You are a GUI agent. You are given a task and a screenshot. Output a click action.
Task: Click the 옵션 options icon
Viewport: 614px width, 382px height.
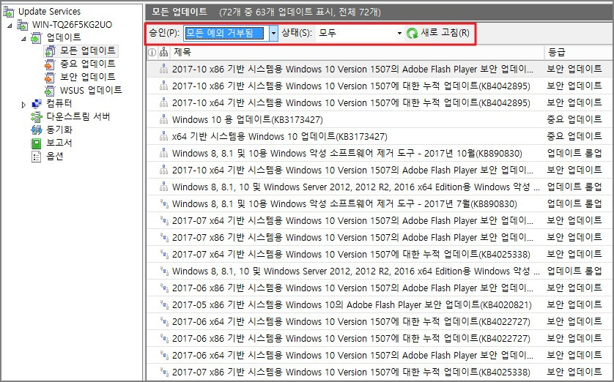pyautogui.click(x=37, y=157)
